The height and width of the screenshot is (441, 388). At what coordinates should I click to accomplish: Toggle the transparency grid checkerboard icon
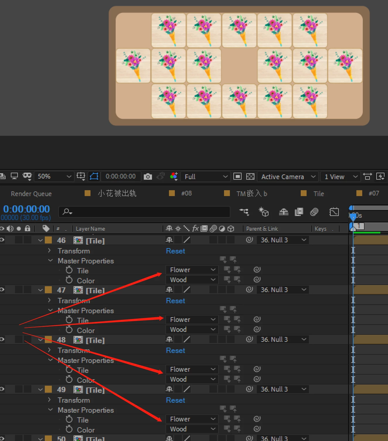tap(250, 176)
